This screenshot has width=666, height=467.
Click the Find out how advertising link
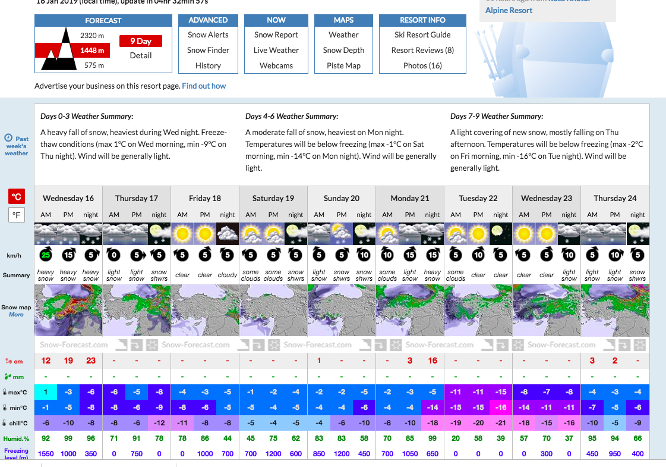coord(204,86)
